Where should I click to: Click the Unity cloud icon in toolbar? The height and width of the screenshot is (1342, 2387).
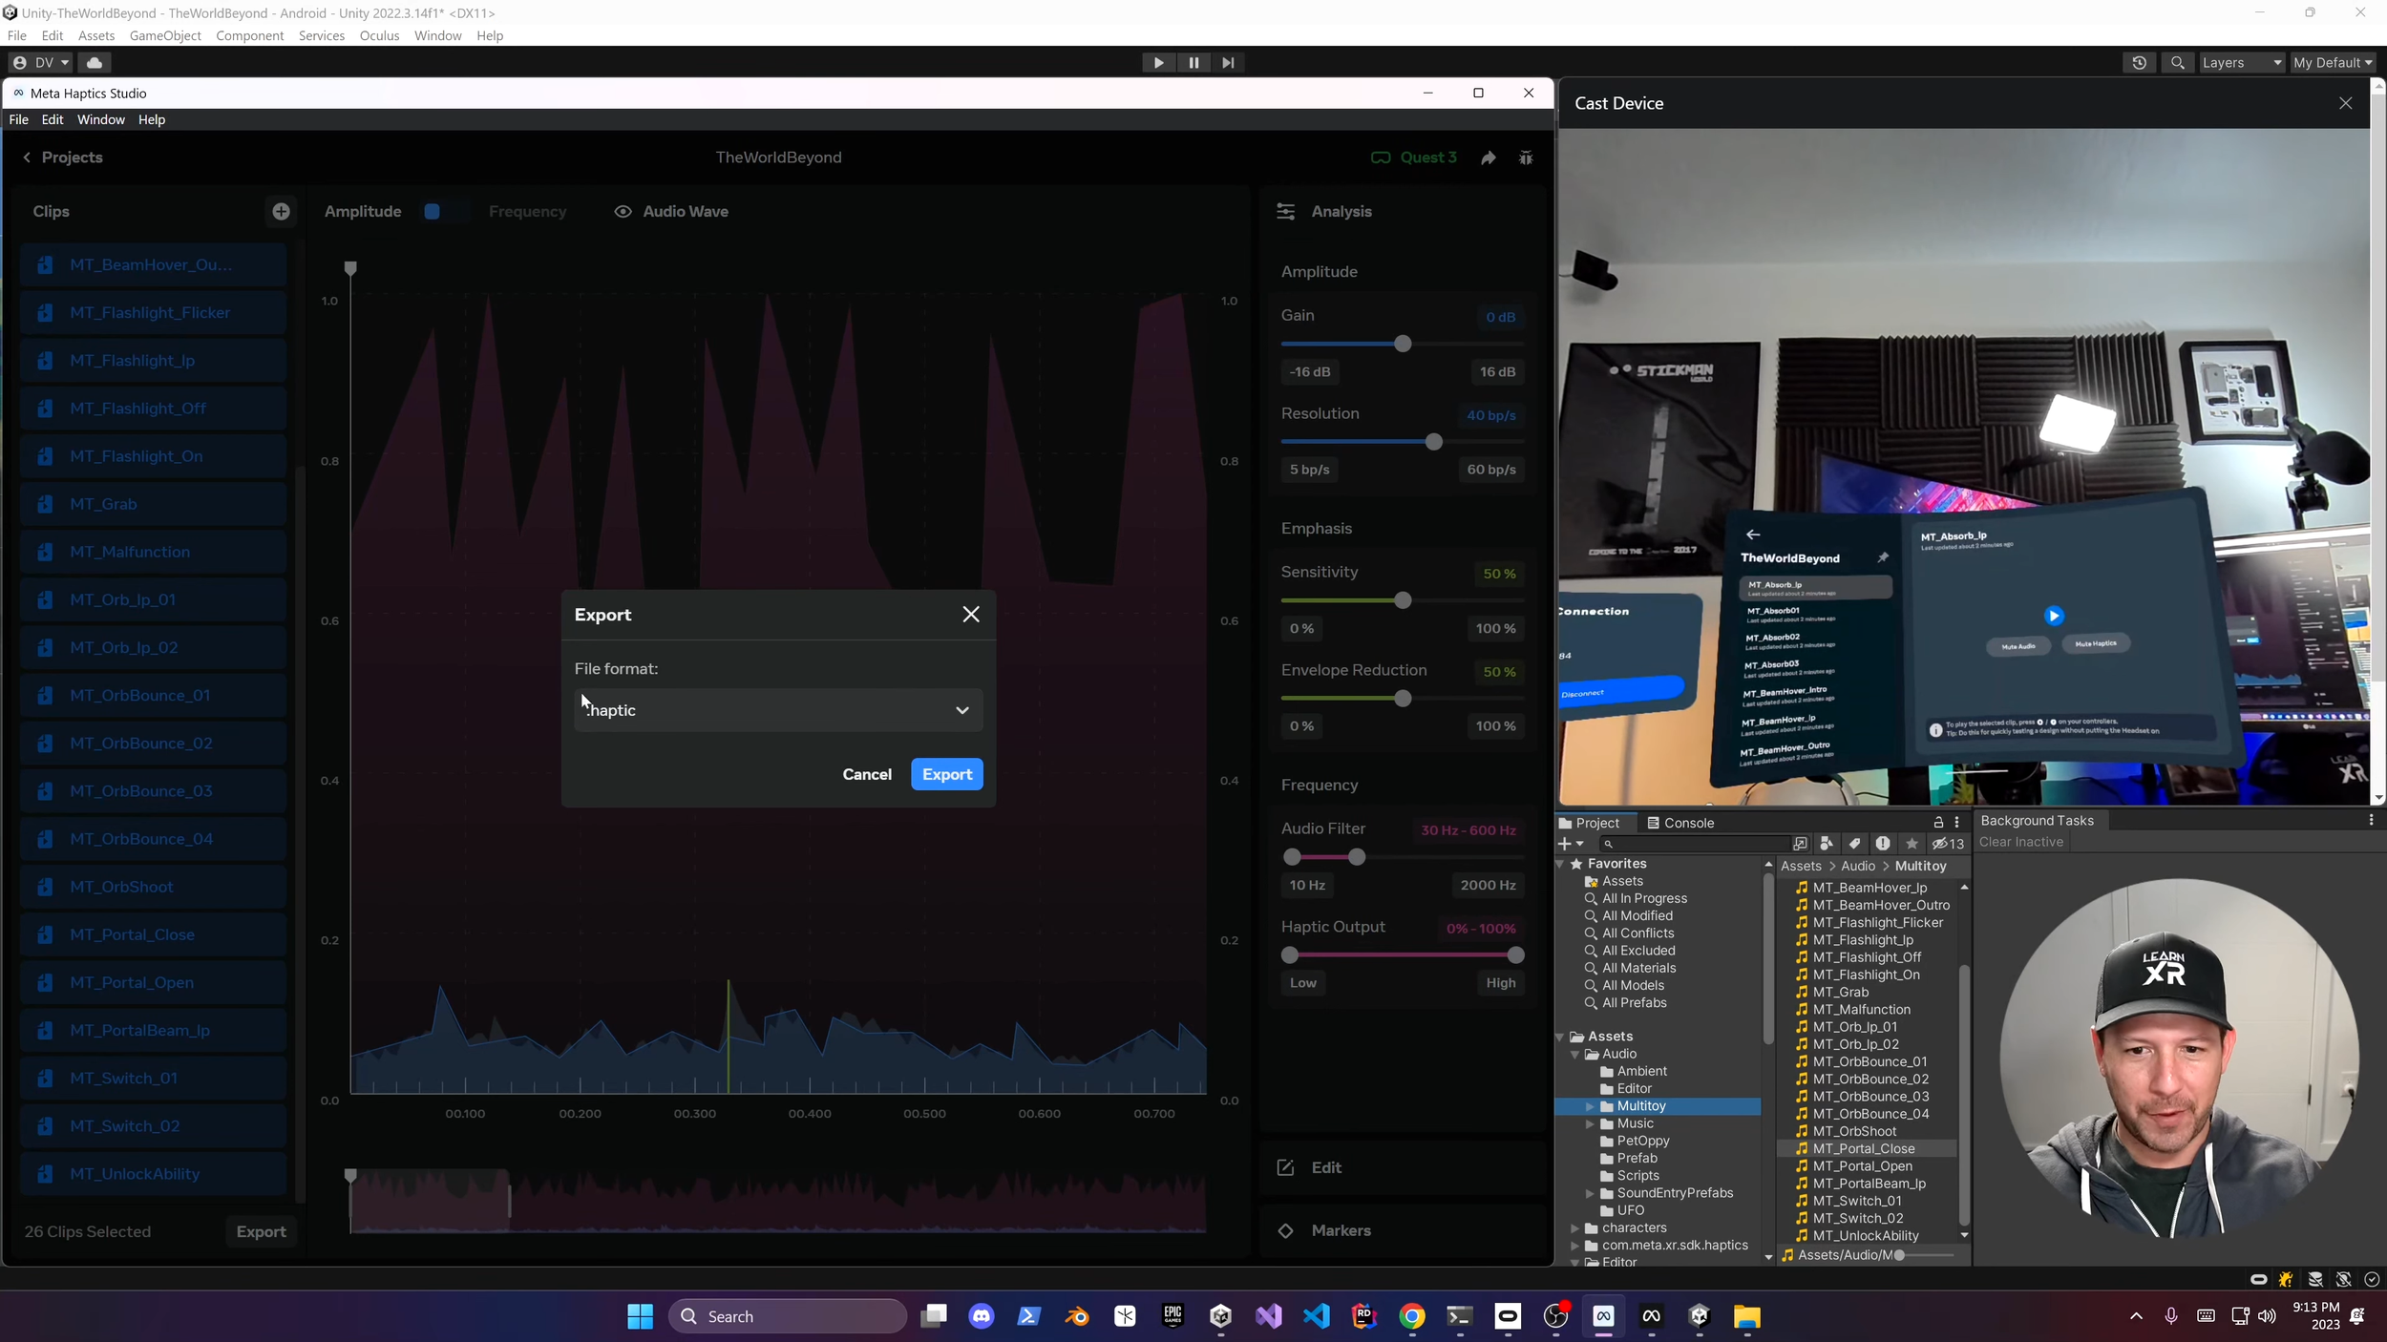94,63
